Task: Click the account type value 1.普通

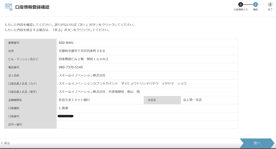Action: (64, 108)
